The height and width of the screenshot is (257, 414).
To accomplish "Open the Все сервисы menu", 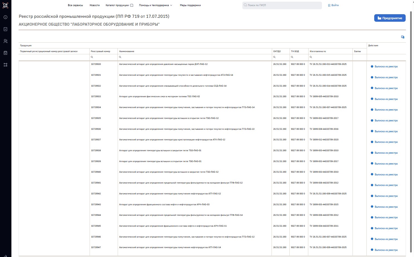I will pos(75,5).
